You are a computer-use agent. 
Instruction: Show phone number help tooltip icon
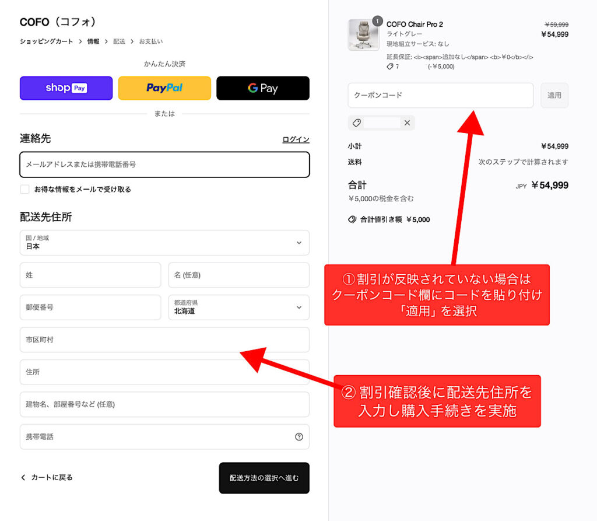click(299, 437)
